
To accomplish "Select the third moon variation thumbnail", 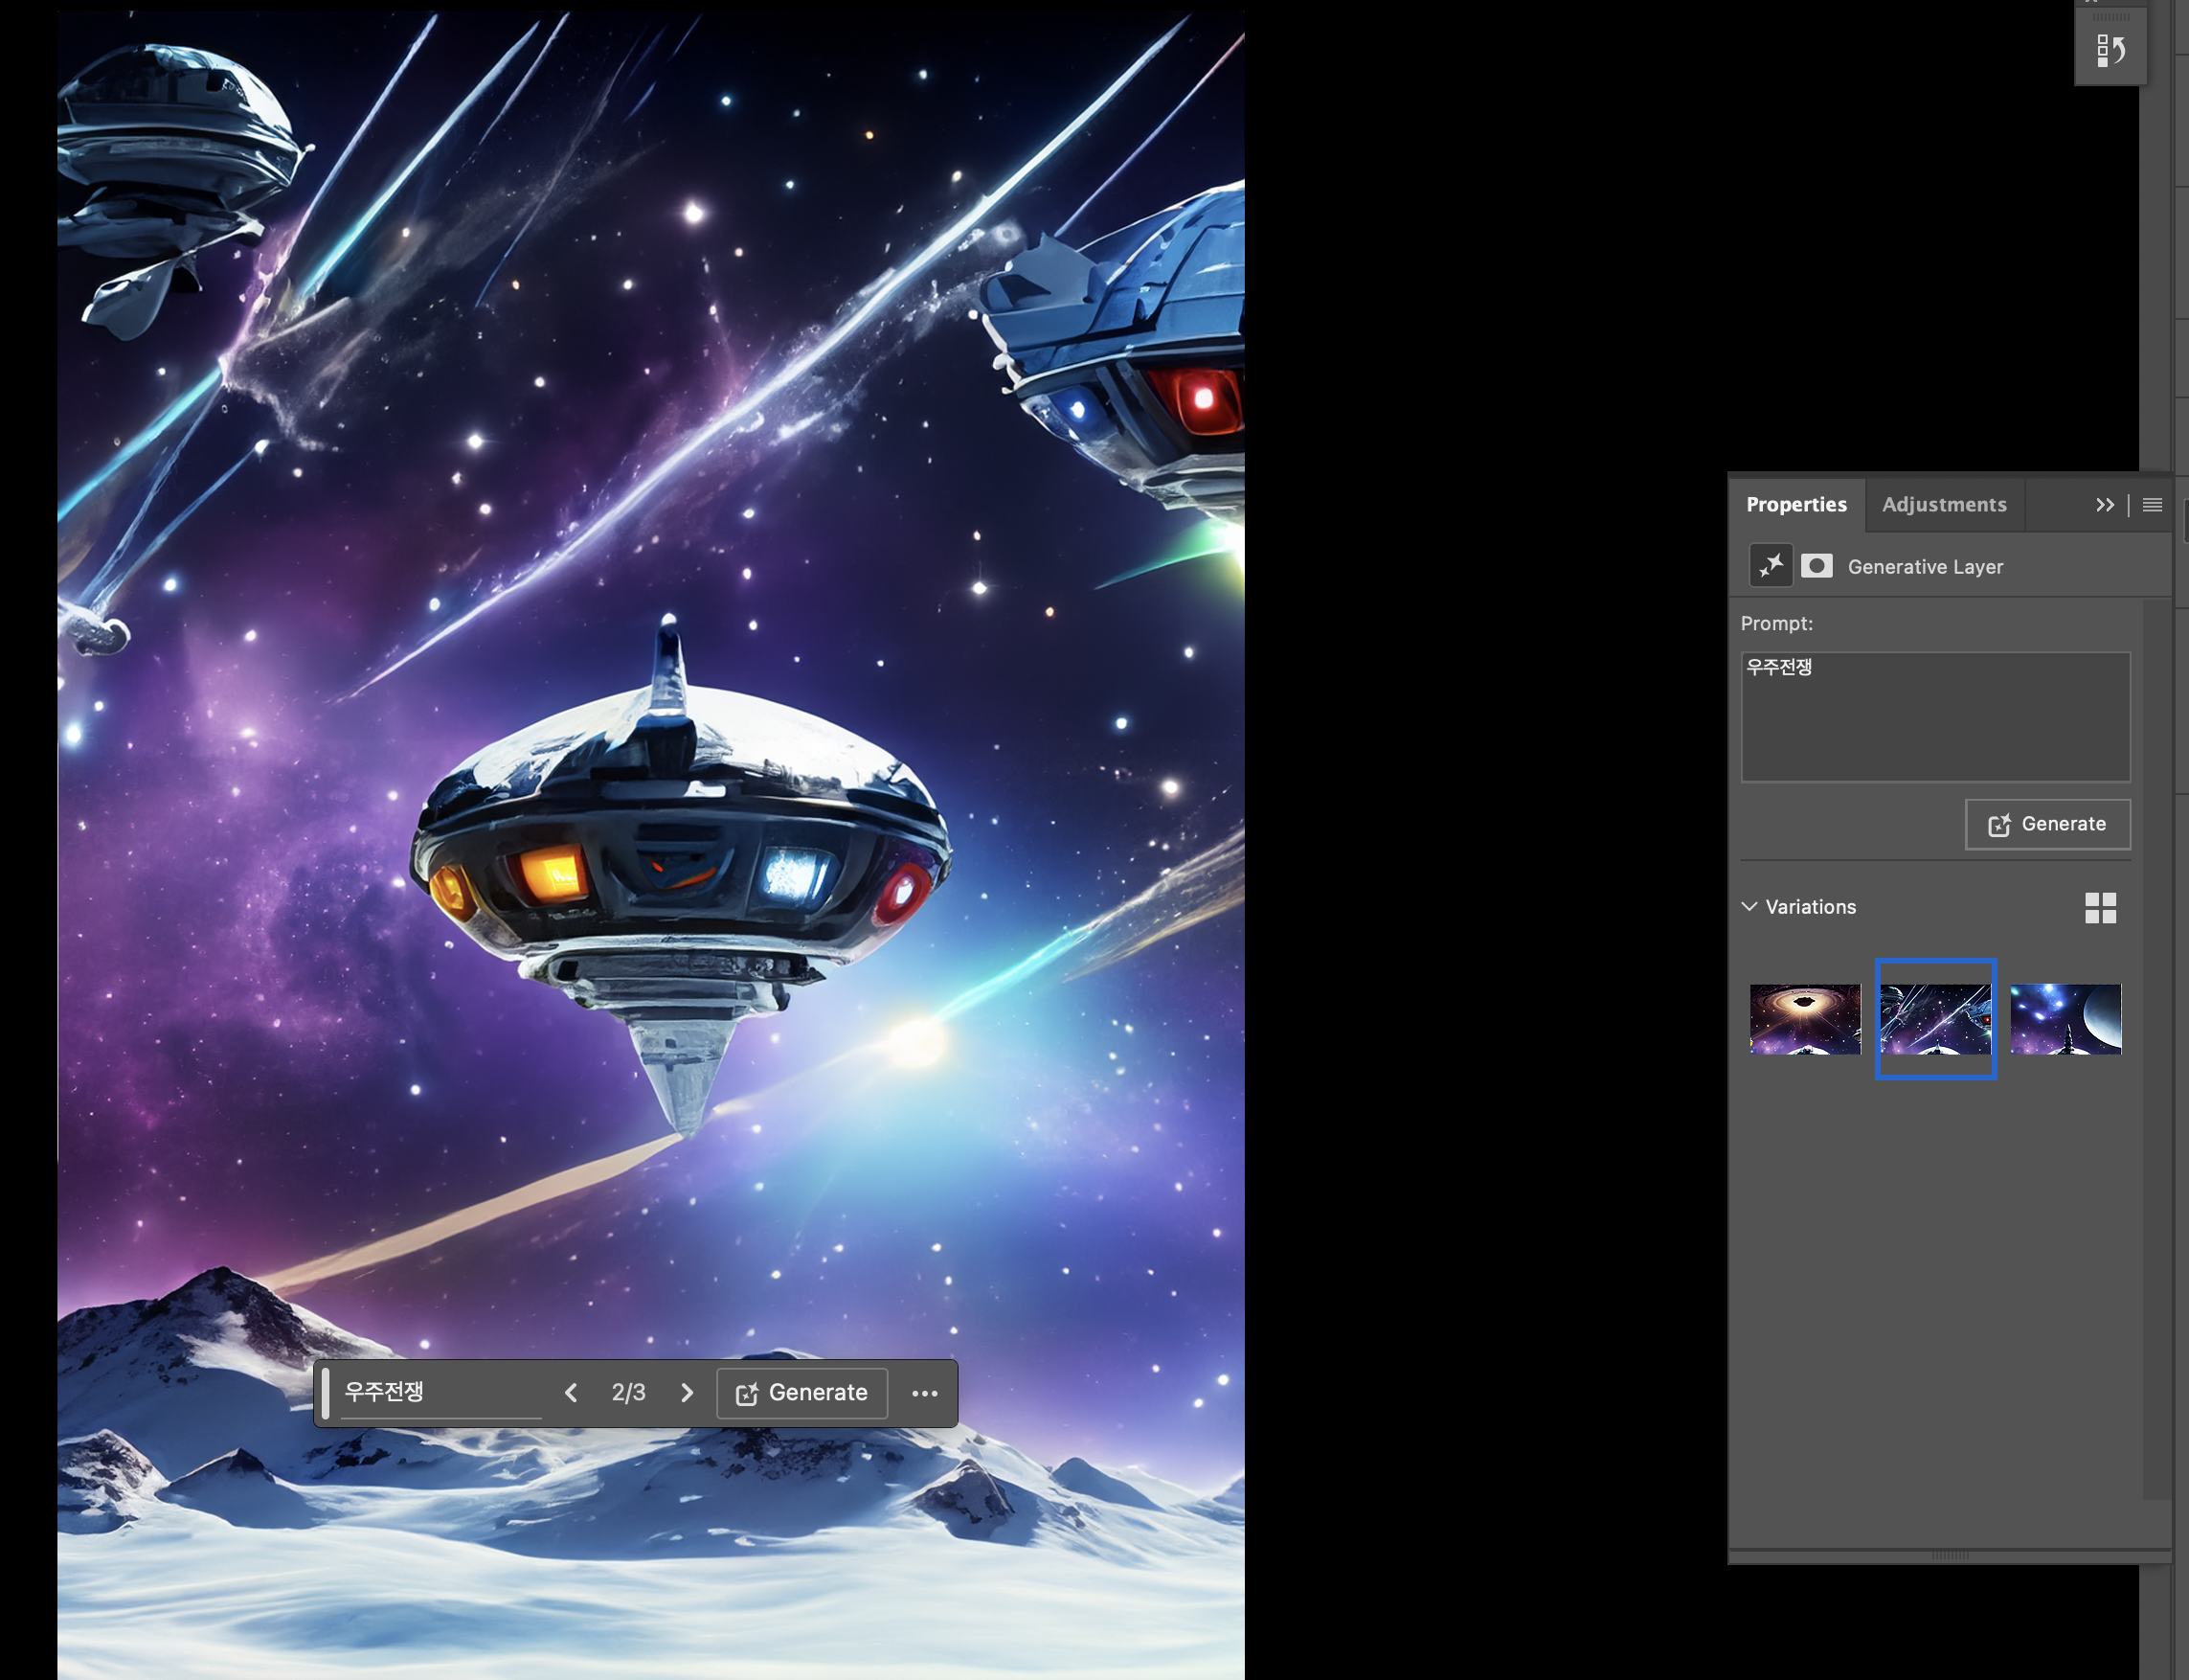I will tap(2065, 1019).
